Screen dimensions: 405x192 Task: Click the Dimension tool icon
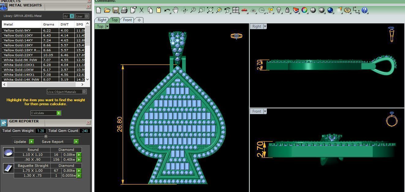[356, 10]
